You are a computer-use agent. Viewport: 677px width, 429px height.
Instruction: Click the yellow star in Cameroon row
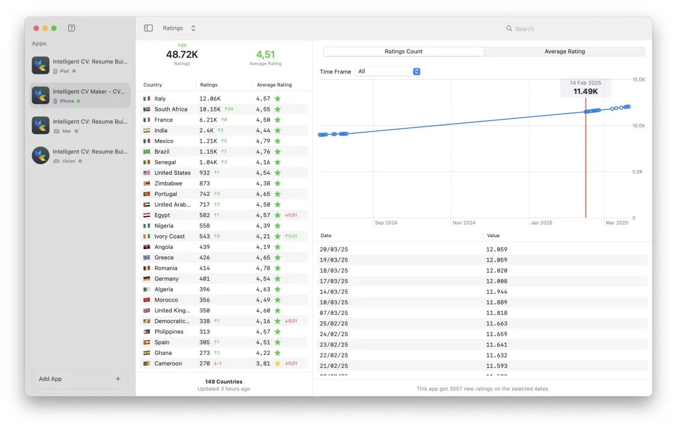tap(278, 363)
